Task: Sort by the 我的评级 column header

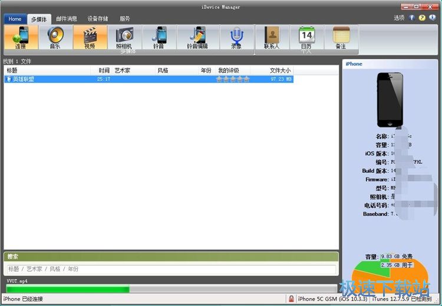Action: [233, 71]
